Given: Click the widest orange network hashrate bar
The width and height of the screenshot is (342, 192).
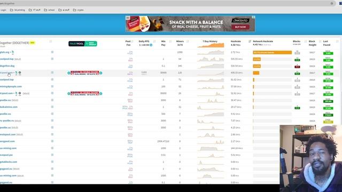Looking at the screenshot, I should [272, 52].
